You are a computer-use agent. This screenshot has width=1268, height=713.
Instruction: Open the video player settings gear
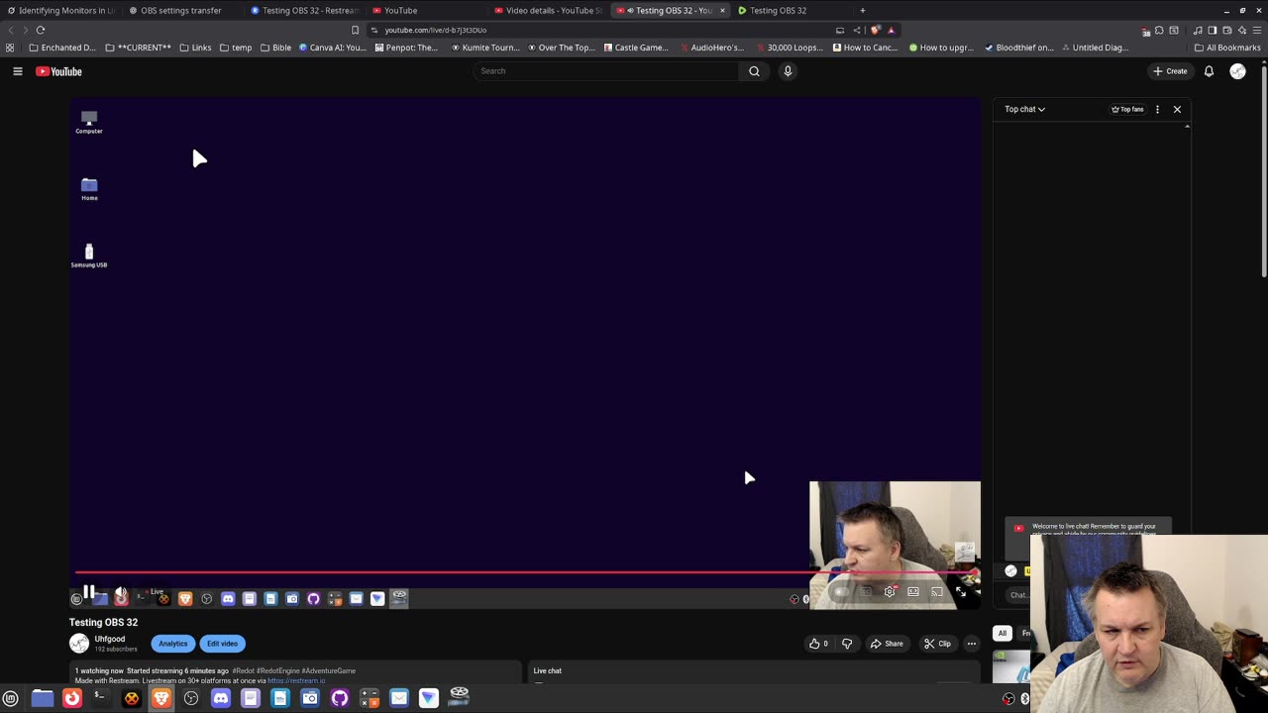890,592
